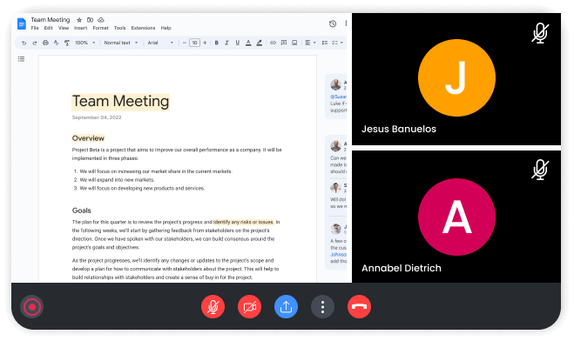Toggle bold formatting

[216, 43]
